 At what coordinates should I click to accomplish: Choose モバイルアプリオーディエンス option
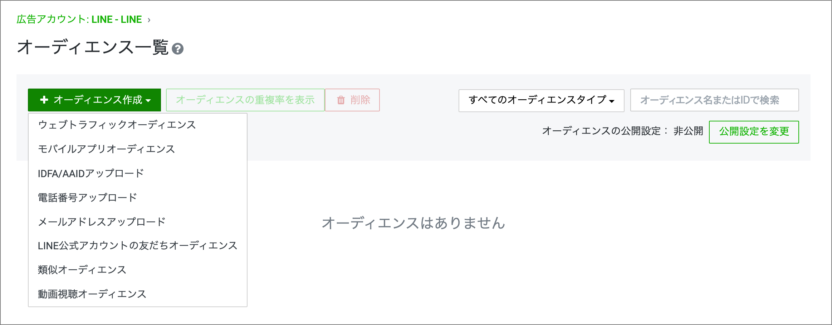coord(106,149)
